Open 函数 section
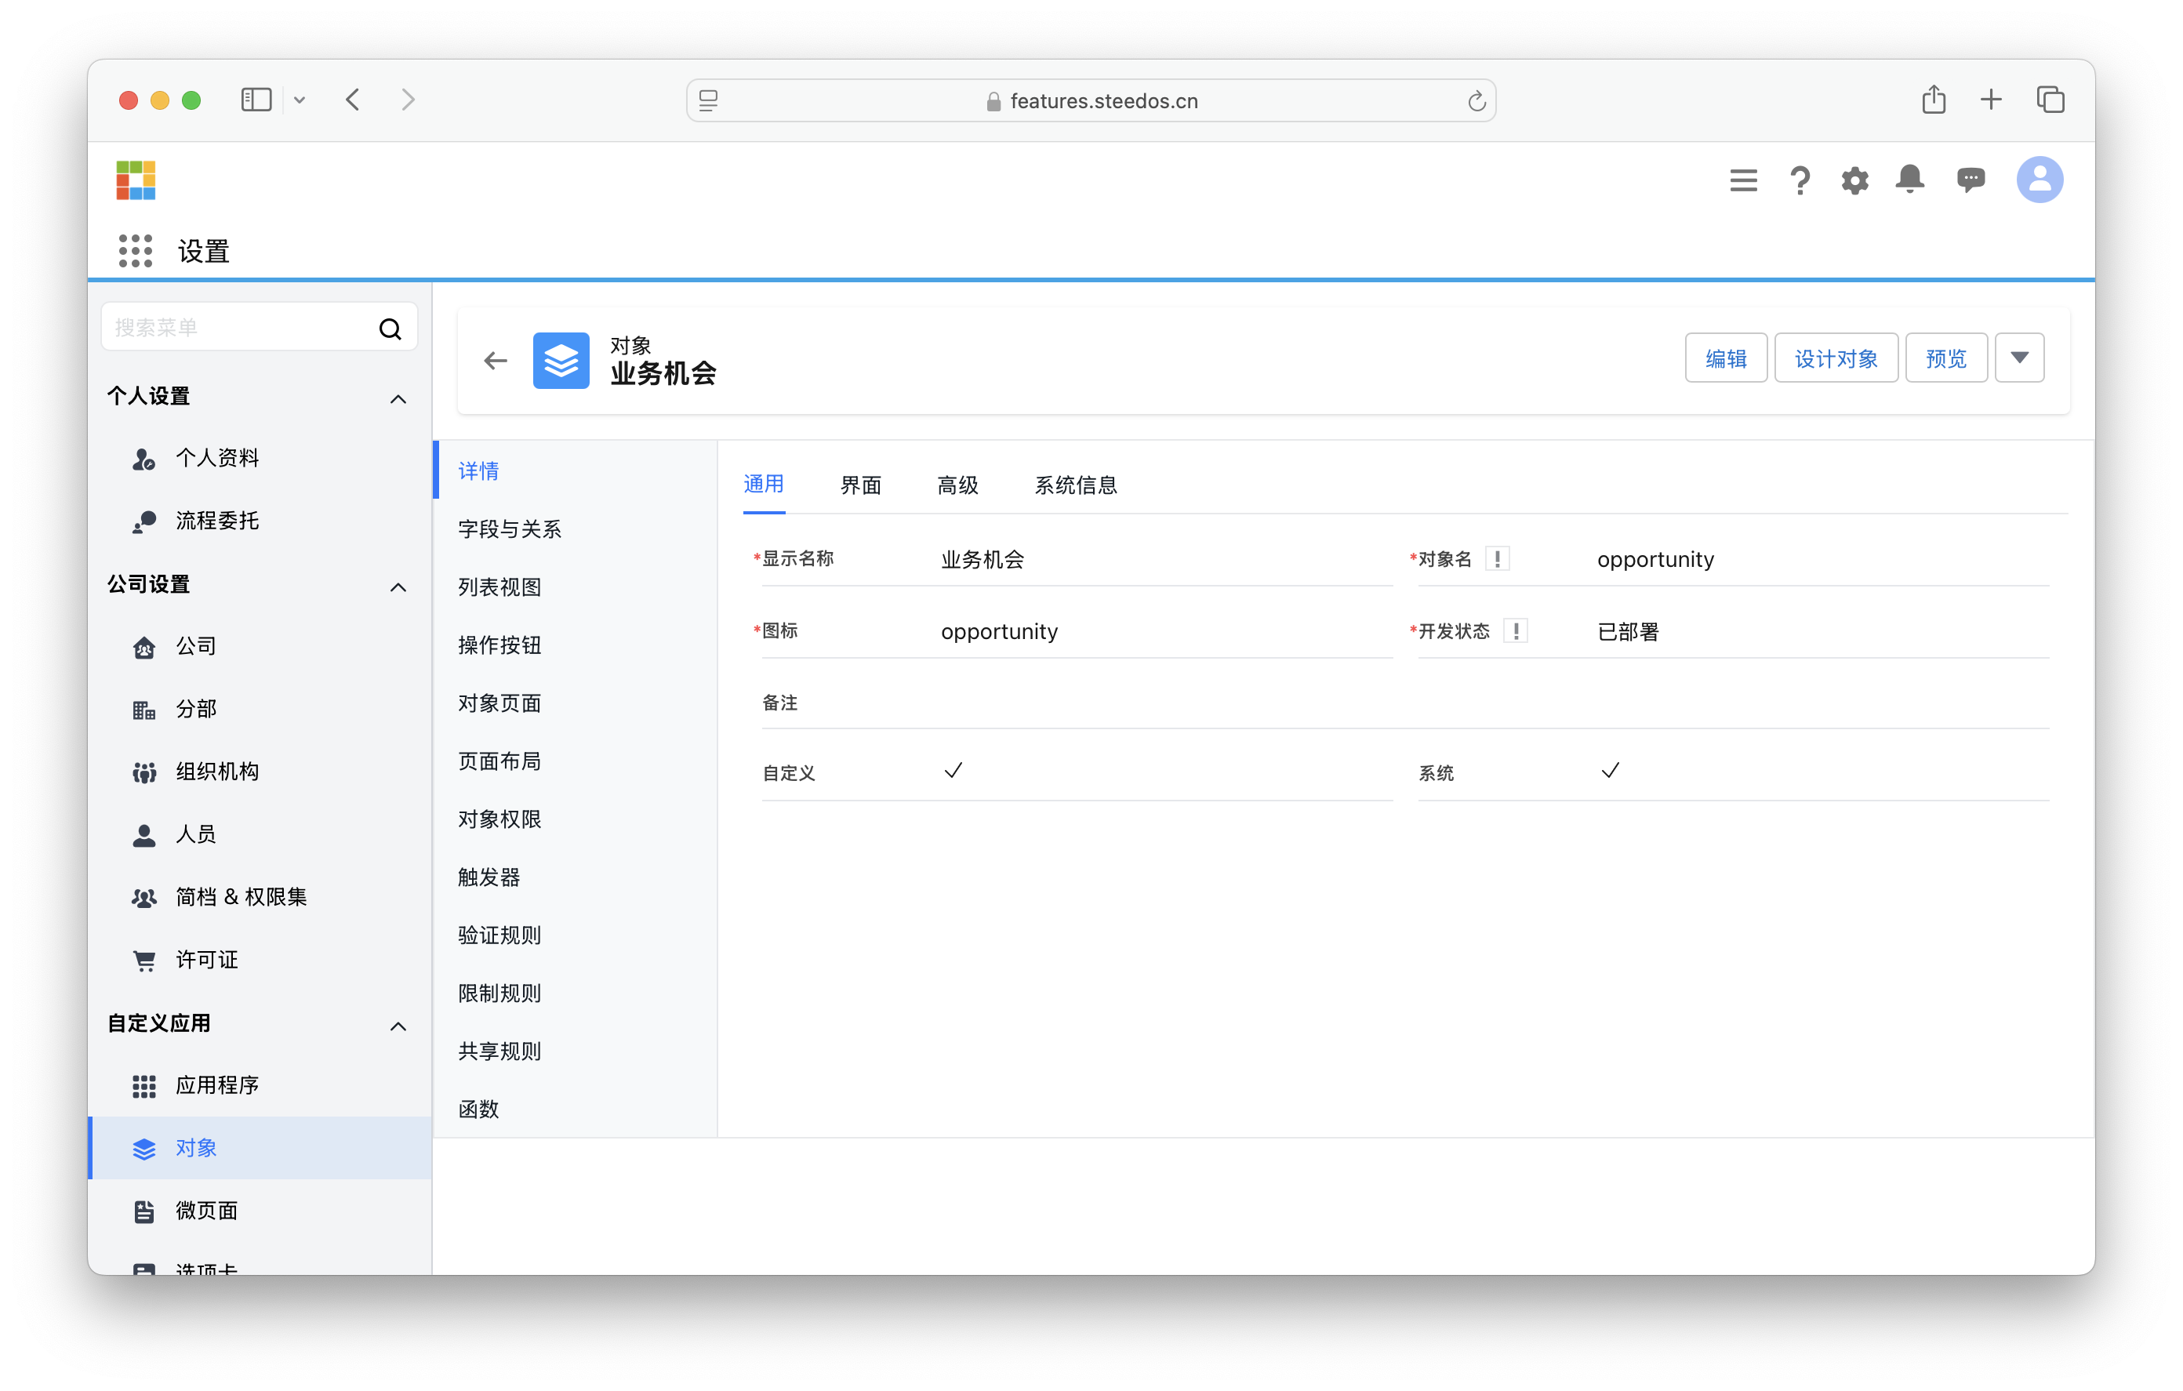Screen dimensions: 2183x1391 click(576, 1108)
